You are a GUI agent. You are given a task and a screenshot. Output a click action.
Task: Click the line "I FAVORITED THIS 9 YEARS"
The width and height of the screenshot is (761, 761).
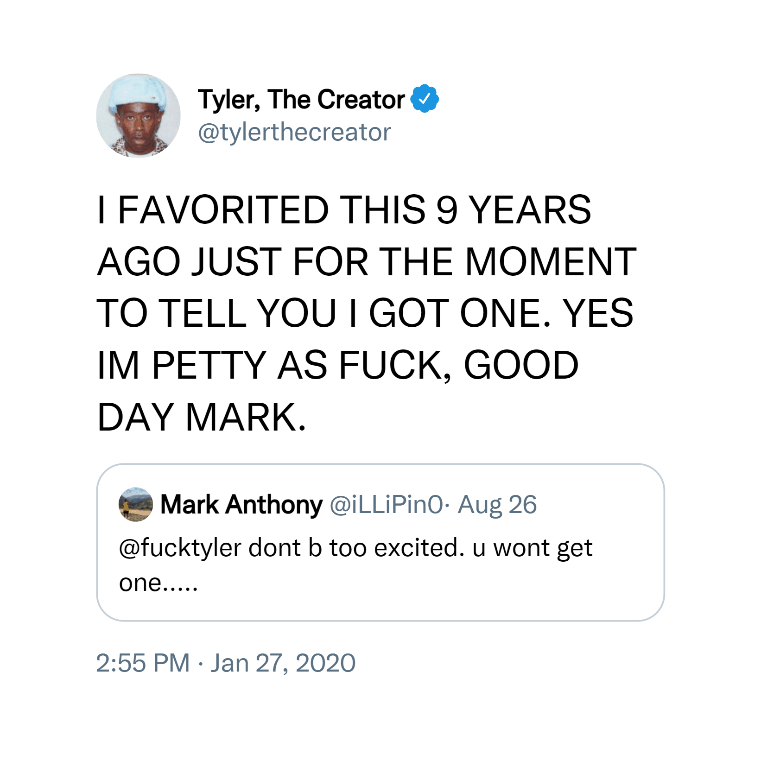point(344,210)
